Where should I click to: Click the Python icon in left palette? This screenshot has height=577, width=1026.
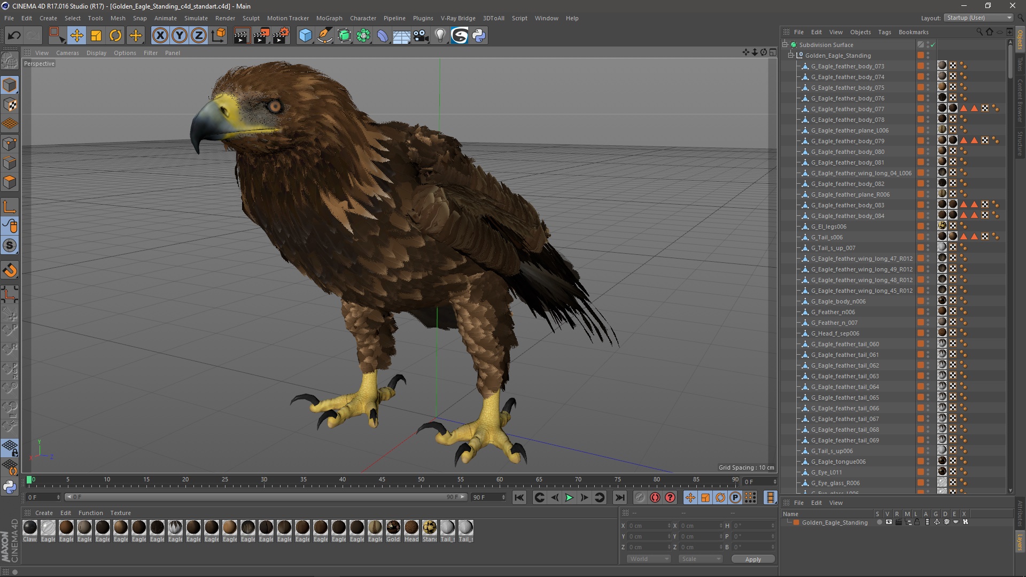10,487
